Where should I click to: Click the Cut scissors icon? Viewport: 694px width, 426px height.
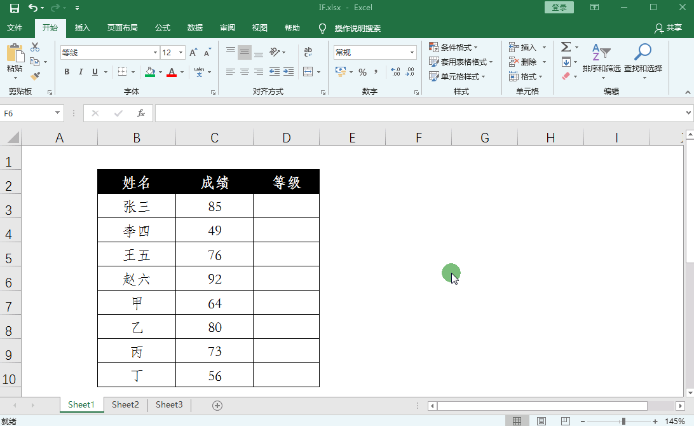click(x=35, y=47)
